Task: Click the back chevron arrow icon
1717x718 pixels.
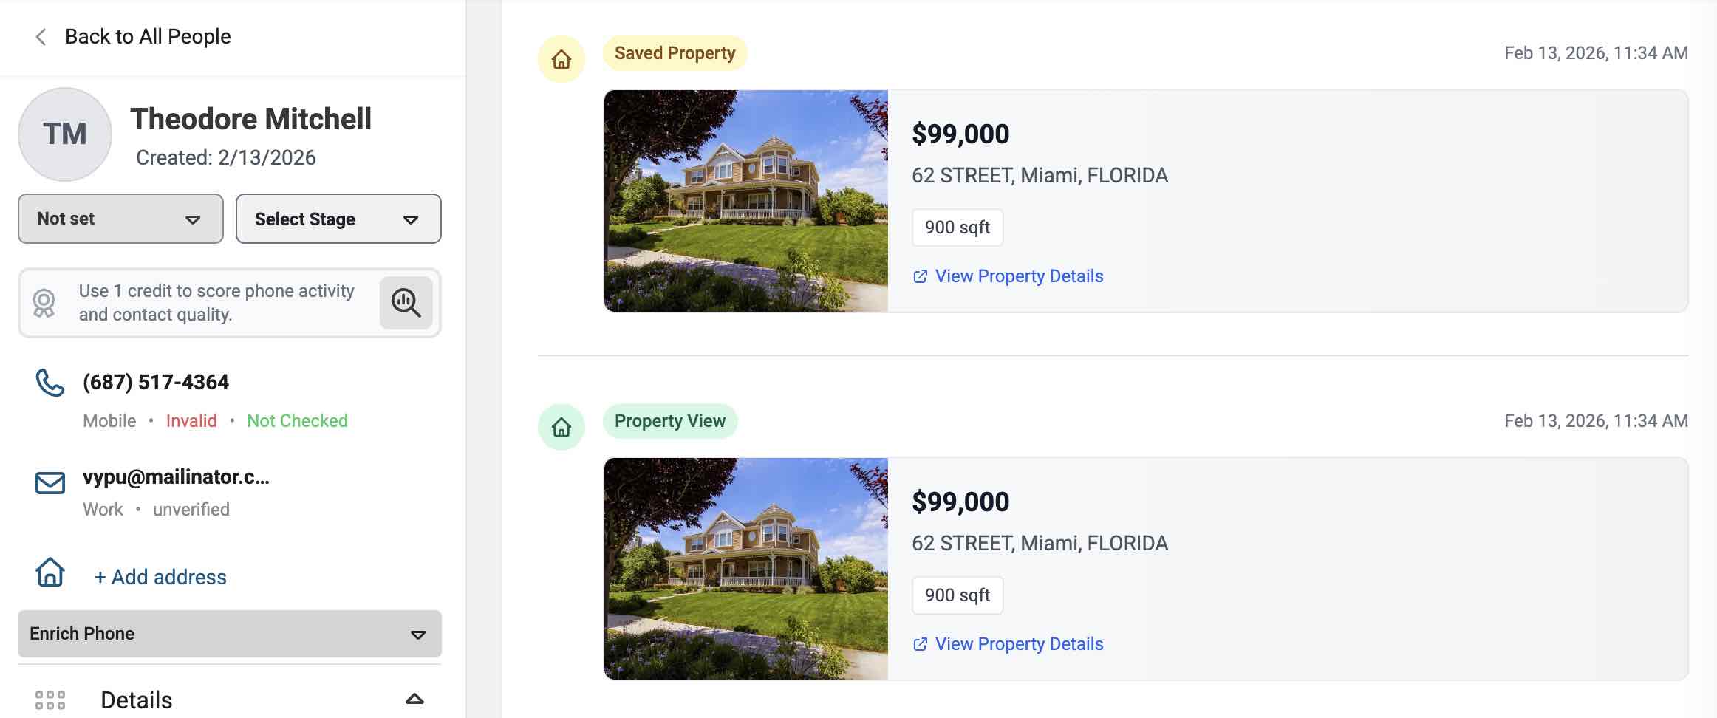Action: pos(41,37)
